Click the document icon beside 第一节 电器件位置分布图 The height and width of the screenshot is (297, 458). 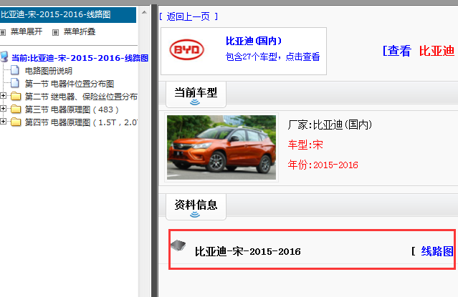pos(15,83)
